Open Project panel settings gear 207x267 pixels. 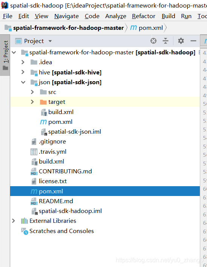pyautogui.click(x=181, y=41)
